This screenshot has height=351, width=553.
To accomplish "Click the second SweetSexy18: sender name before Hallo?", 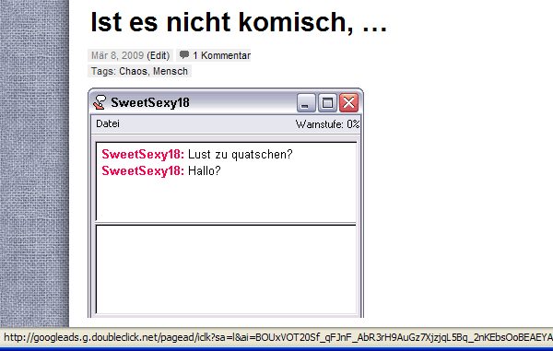I will pyautogui.click(x=143, y=171).
